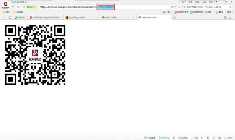The height and width of the screenshot is (140, 235).
Task: Go back with the green arrow
Action: point(14,7)
